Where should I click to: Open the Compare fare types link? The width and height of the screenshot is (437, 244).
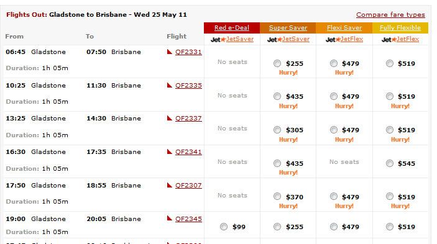click(x=390, y=15)
